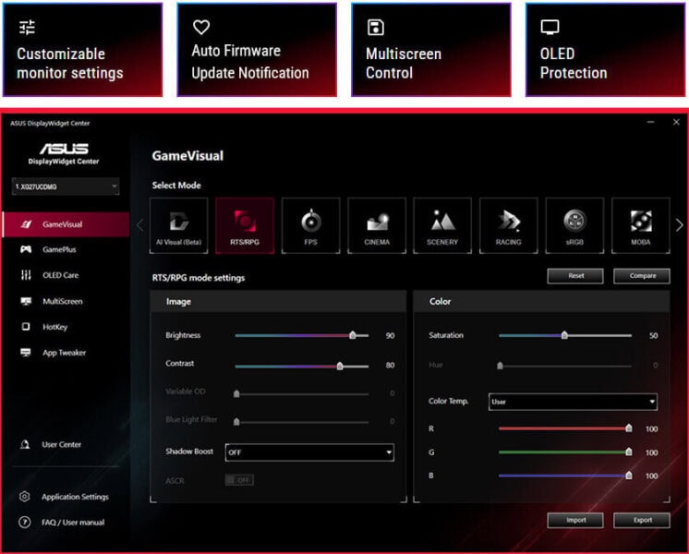Click the Multiscreen Control disk icon

coord(375,28)
